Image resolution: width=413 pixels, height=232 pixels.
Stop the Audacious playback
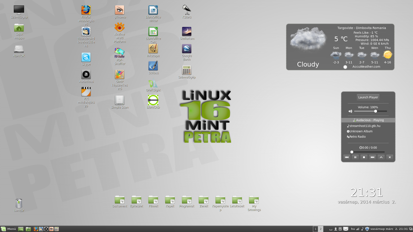(364, 157)
